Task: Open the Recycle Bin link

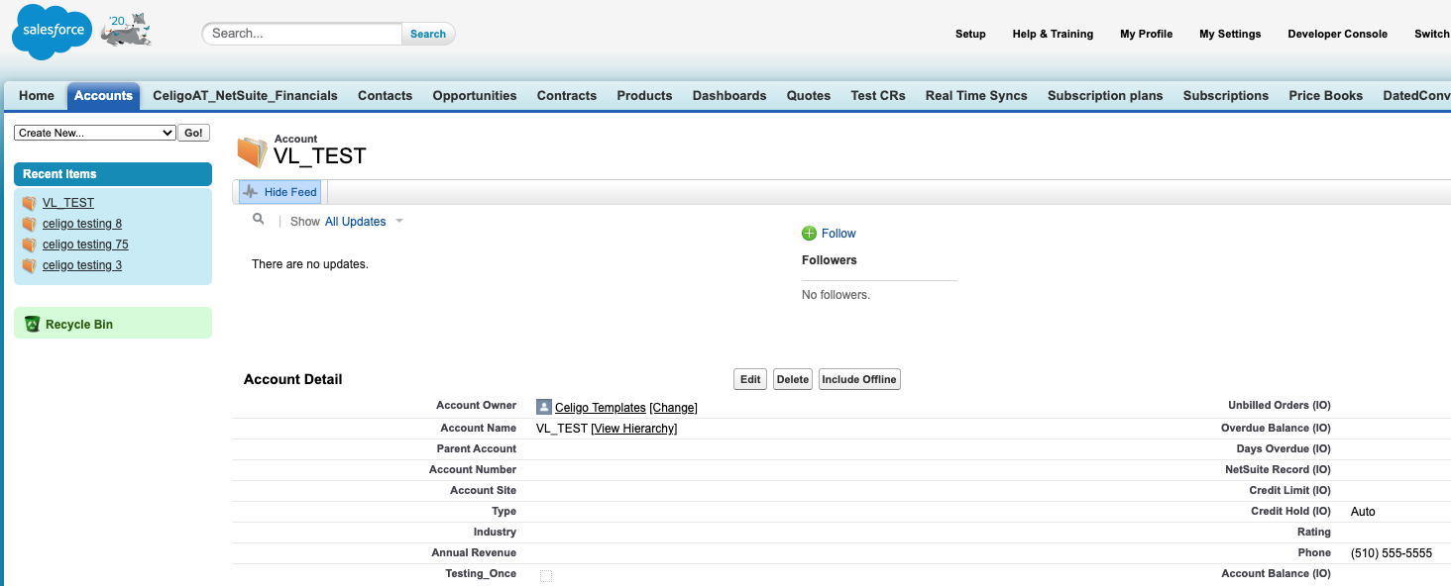Action: (x=79, y=325)
